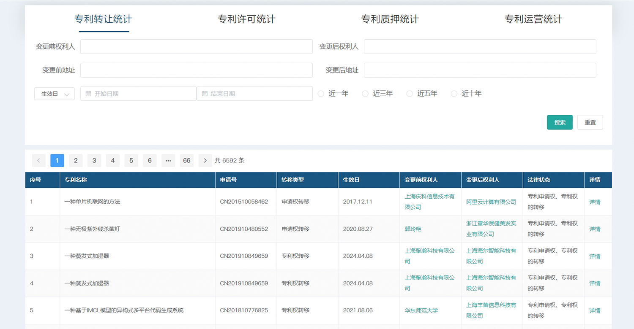The image size is (634, 329).
Task: Open 详情 for row 4
Action: point(595,283)
